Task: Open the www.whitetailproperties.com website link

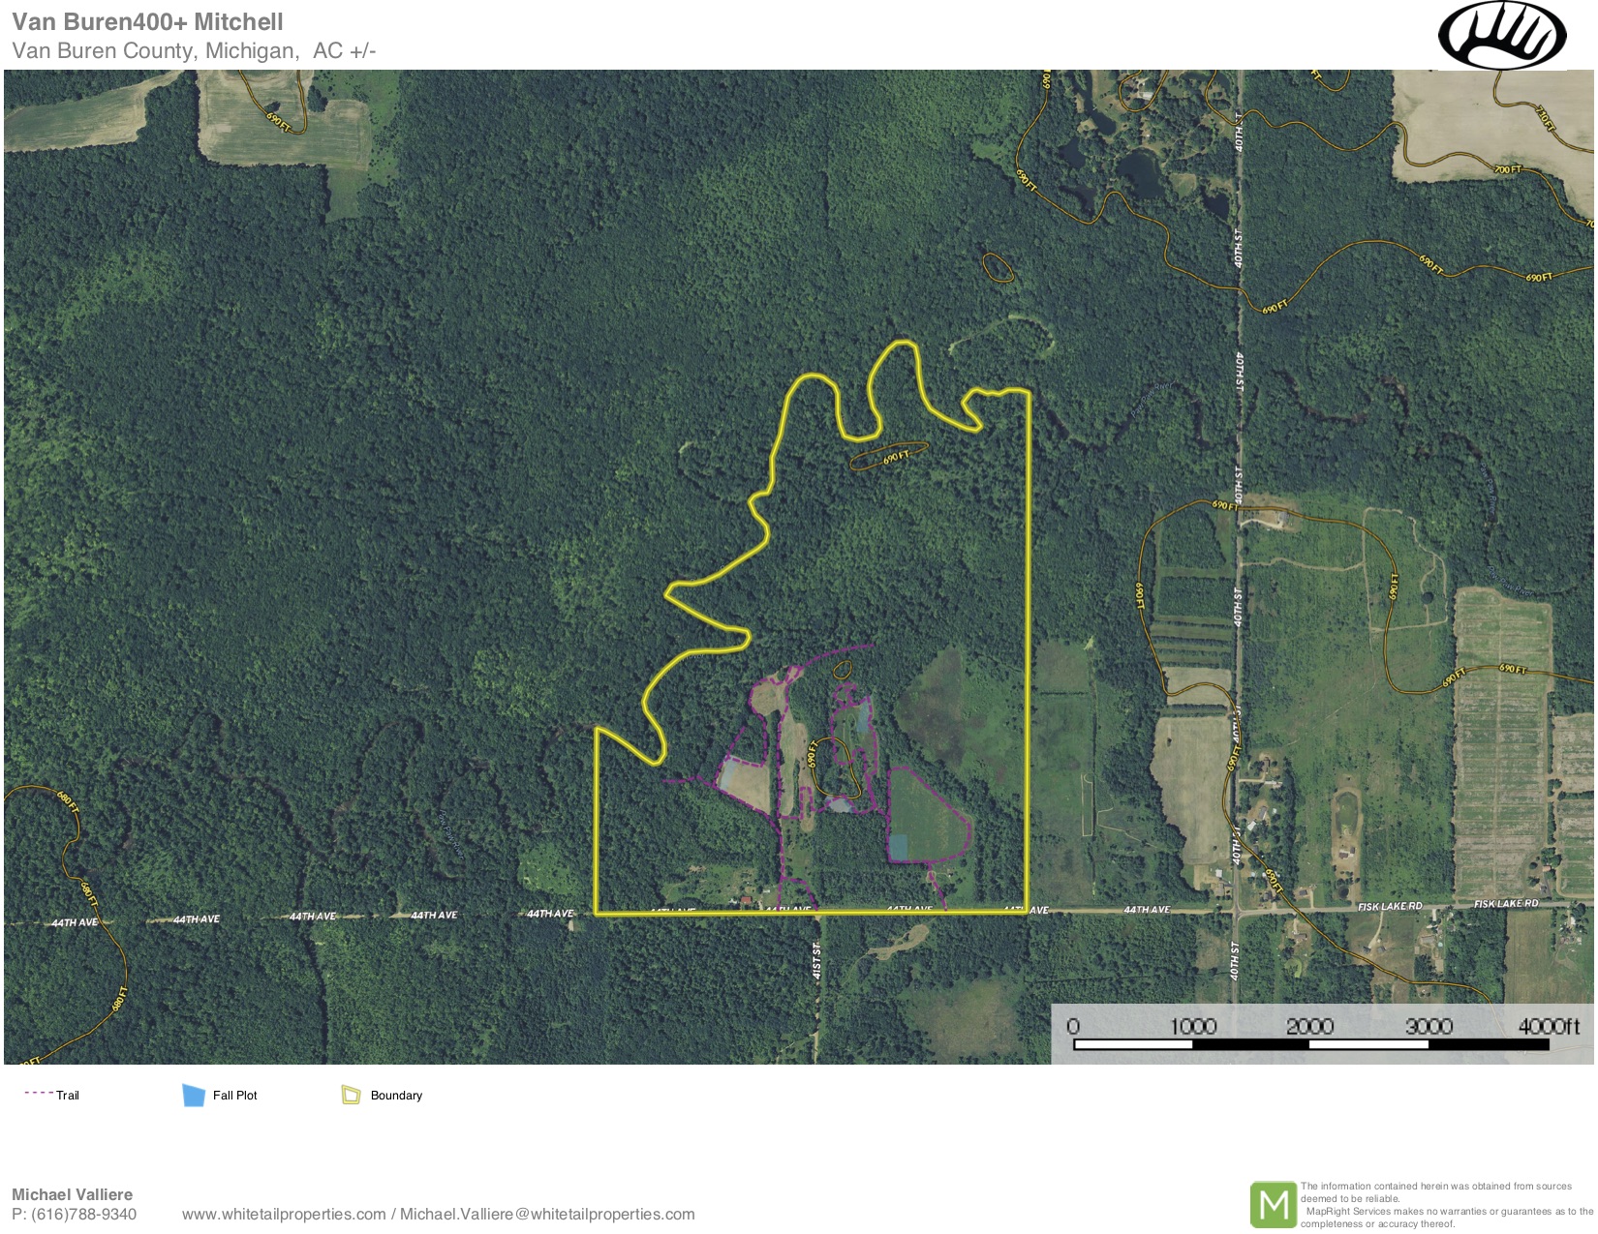Action: 284,1214
